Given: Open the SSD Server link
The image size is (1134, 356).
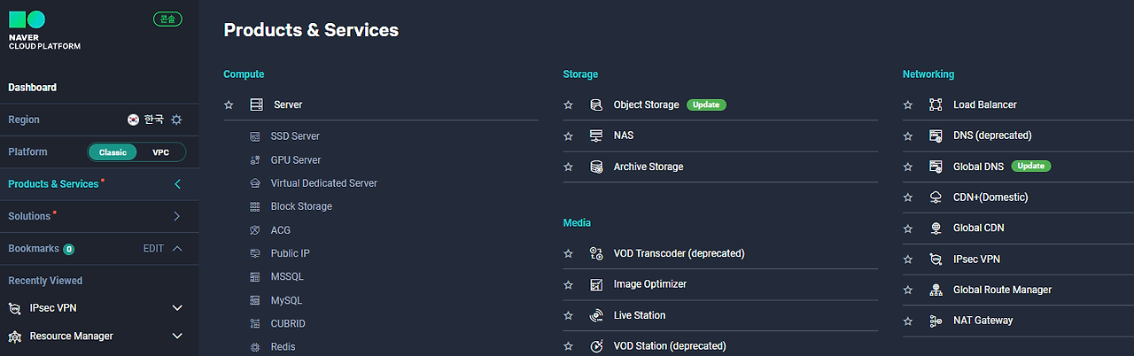Looking at the screenshot, I should coord(295,136).
